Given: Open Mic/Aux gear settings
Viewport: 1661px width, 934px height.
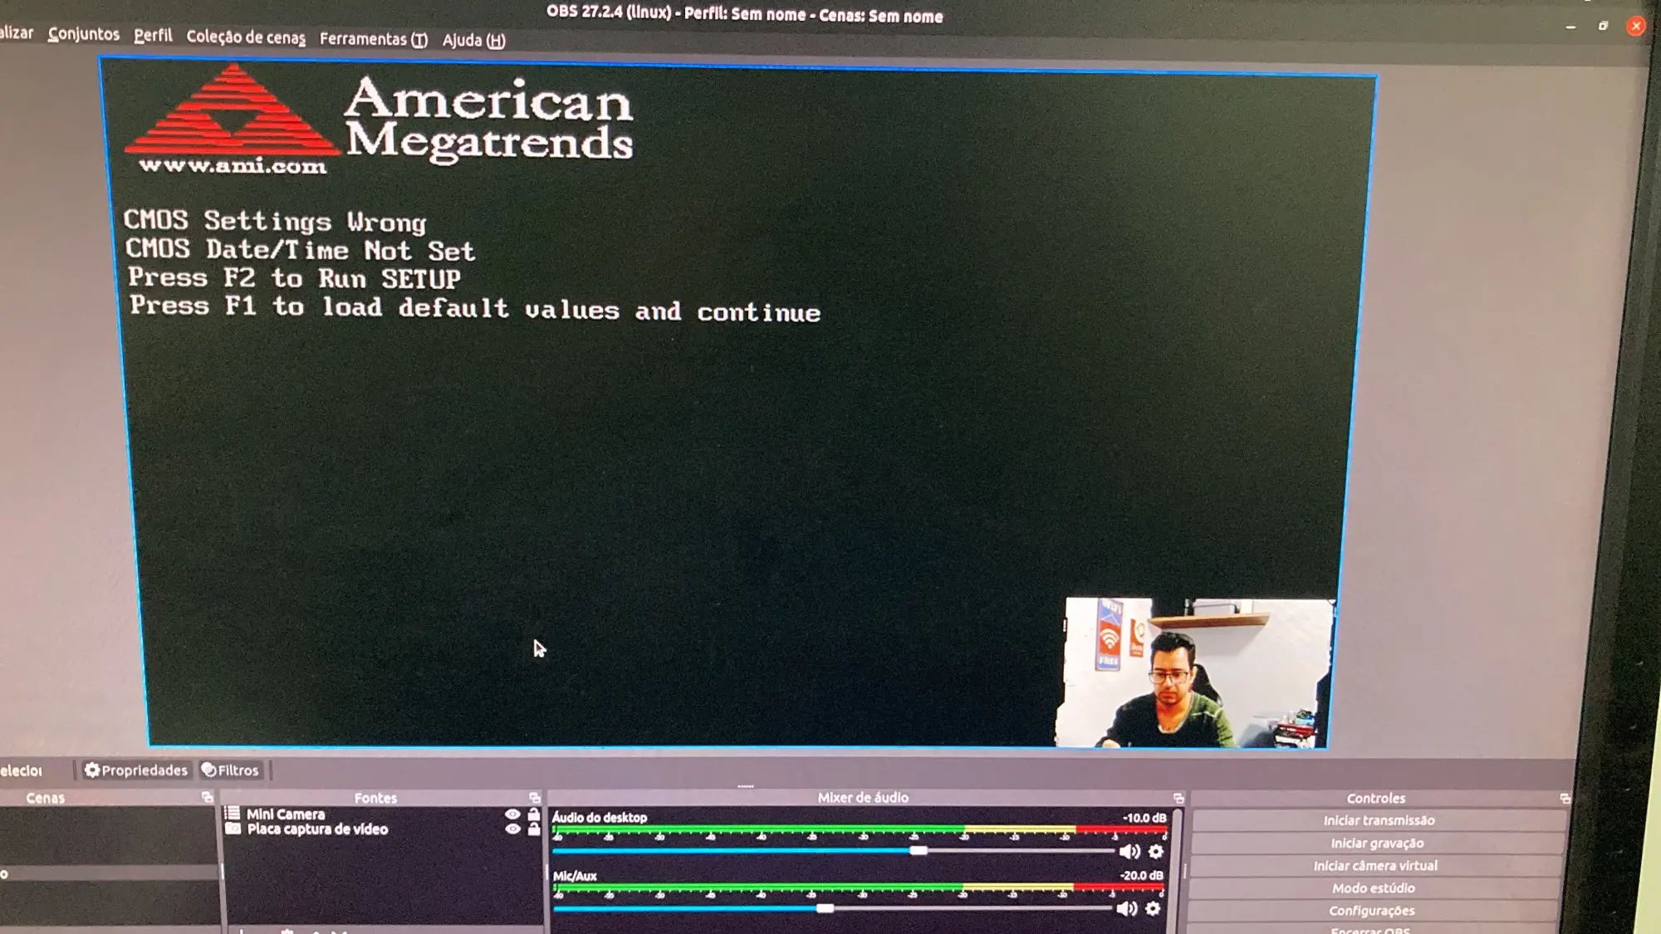Looking at the screenshot, I should (x=1153, y=909).
